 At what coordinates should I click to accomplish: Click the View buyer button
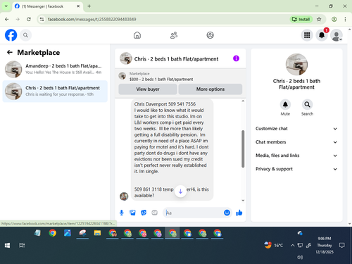148,89
